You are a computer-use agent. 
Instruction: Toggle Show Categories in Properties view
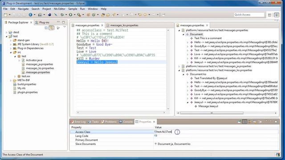[244, 122]
